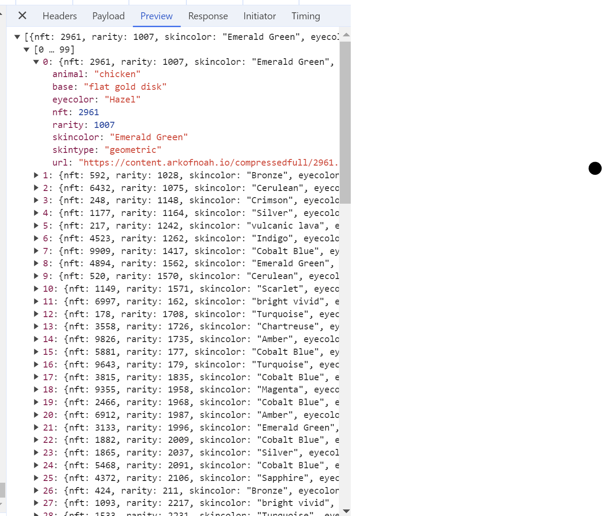Viewport: 602px width, 516px height.
Task: Click the preview scrollbar up arrow
Action: click(346, 35)
